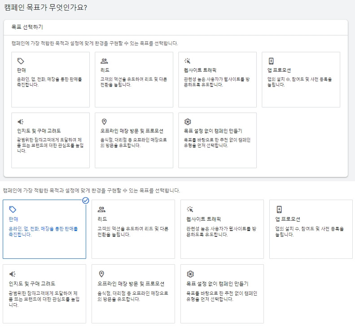This screenshot has width=355, height=327.
Task: Click the blue checkmark badge on the selected 판매 card
Action: click(86, 201)
